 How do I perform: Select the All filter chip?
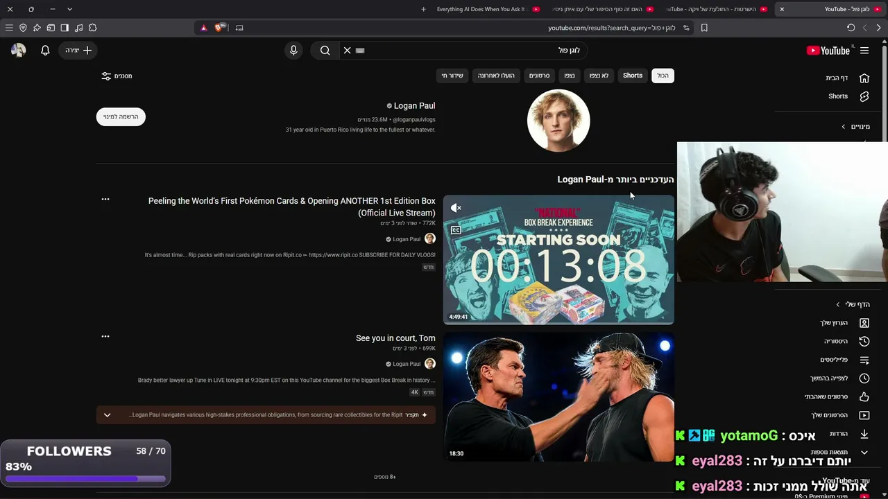click(x=663, y=76)
